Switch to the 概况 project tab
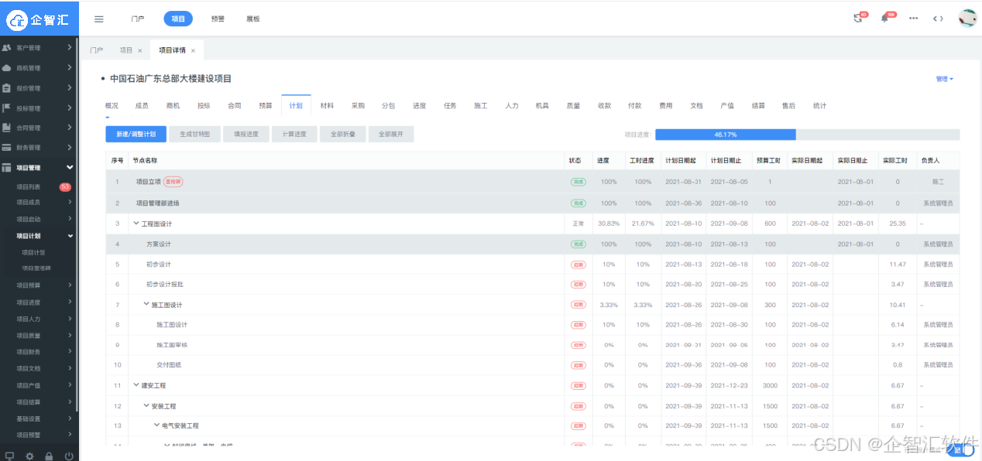The width and height of the screenshot is (982, 461). click(x=112, y=106)
